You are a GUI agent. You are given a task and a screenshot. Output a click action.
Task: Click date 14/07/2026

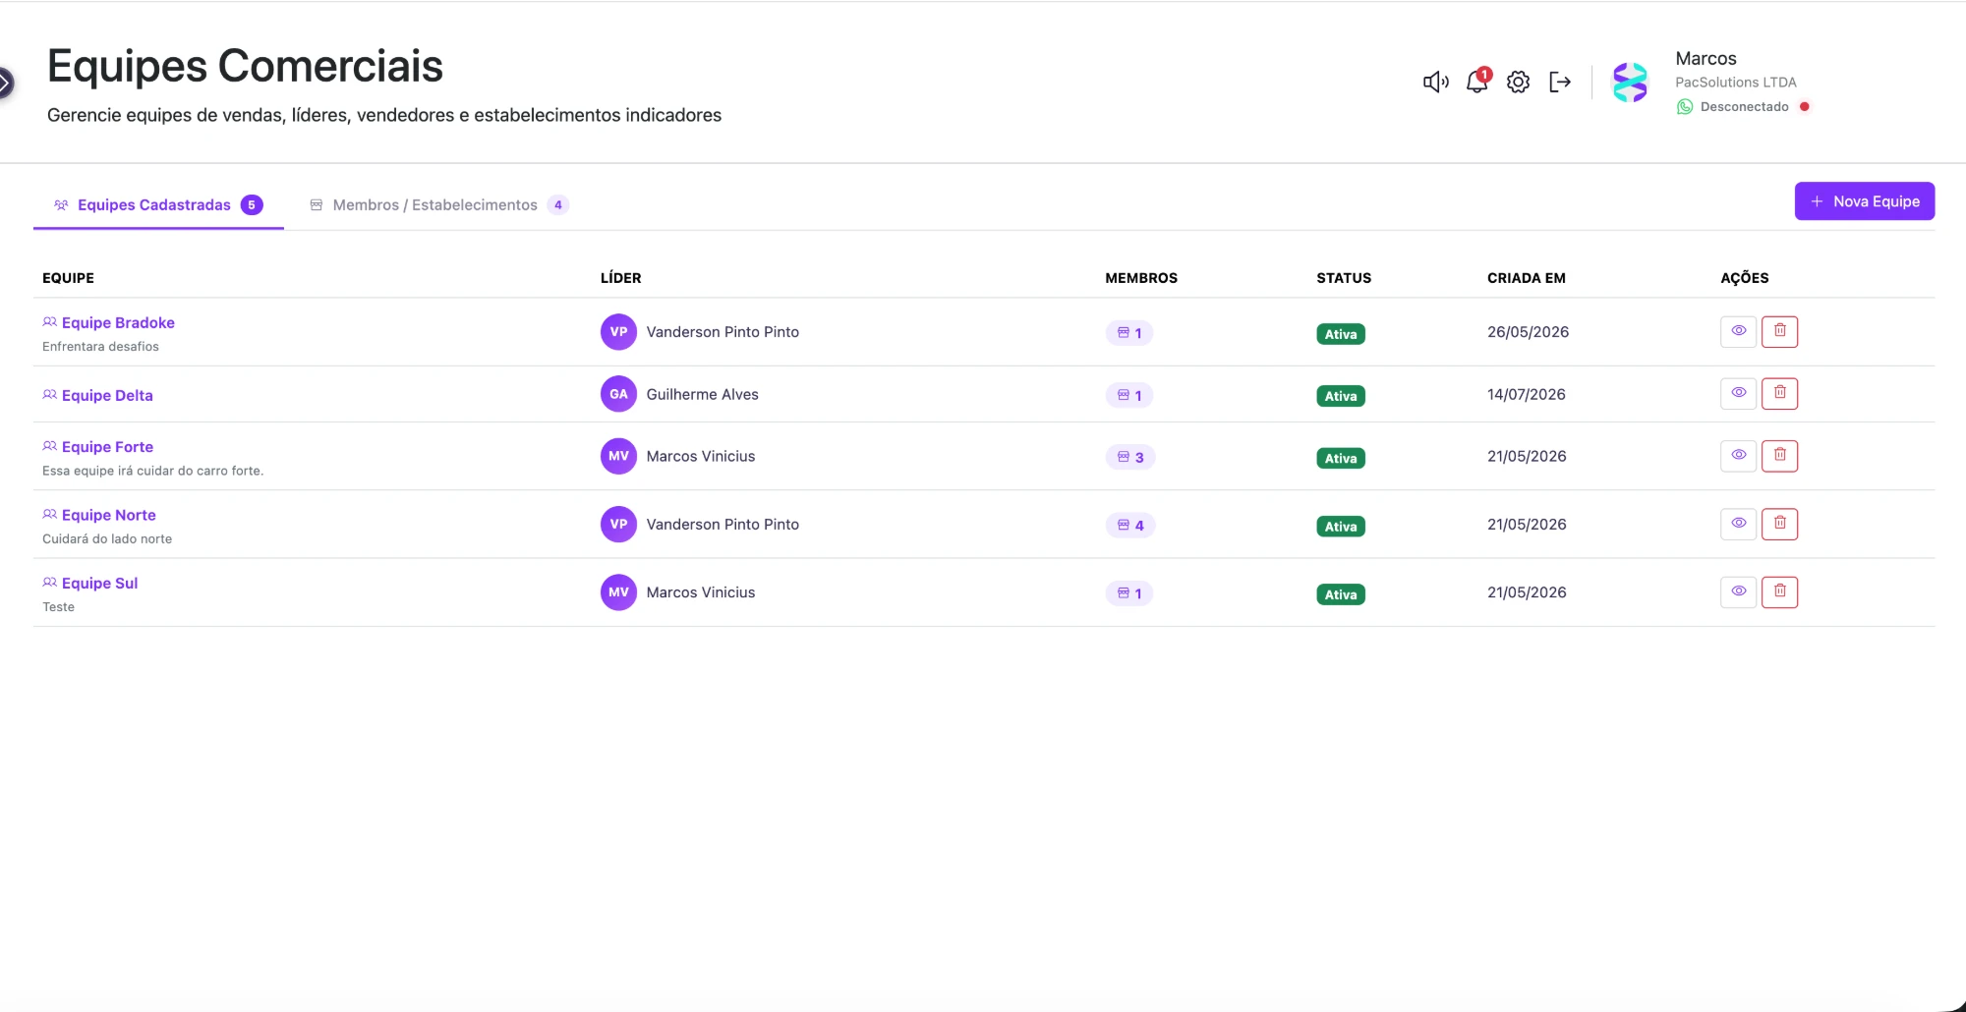(x=1527, y=394)
